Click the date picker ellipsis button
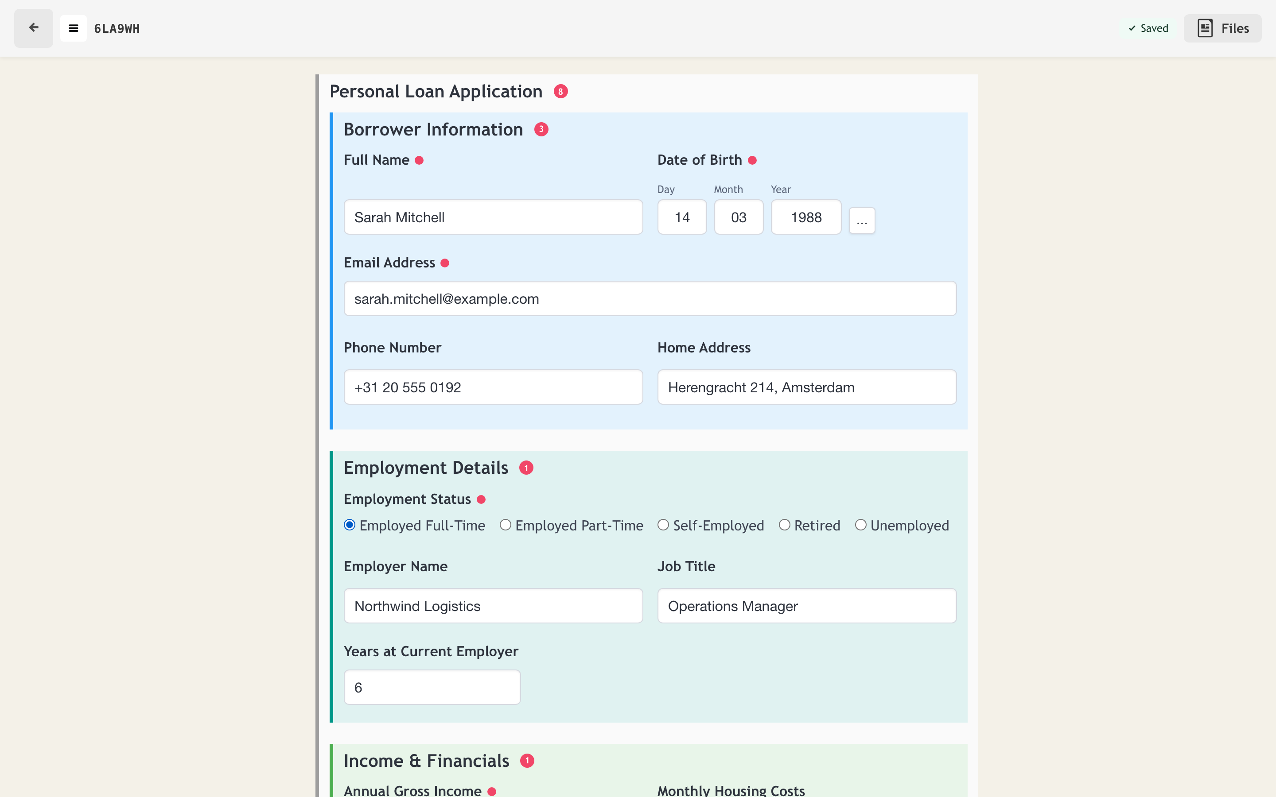Viewport: 1276px width, 797px height. click(x=862, y=221)
